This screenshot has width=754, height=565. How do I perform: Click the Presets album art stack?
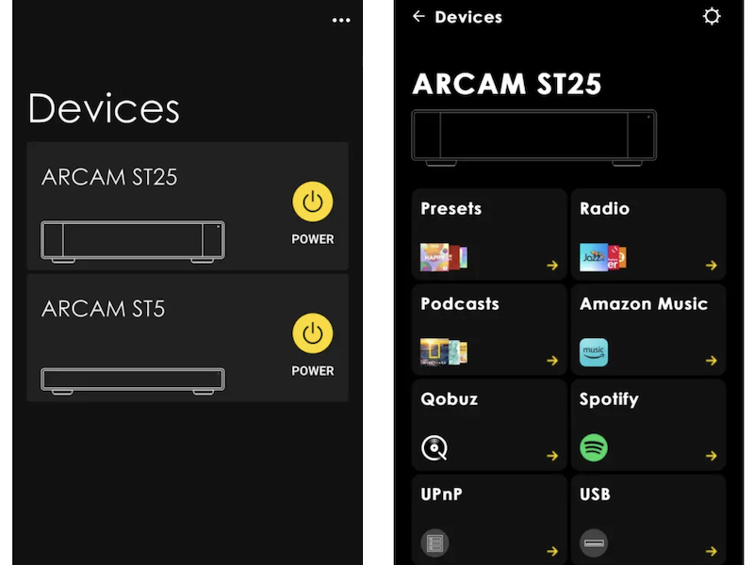[444, 257]
